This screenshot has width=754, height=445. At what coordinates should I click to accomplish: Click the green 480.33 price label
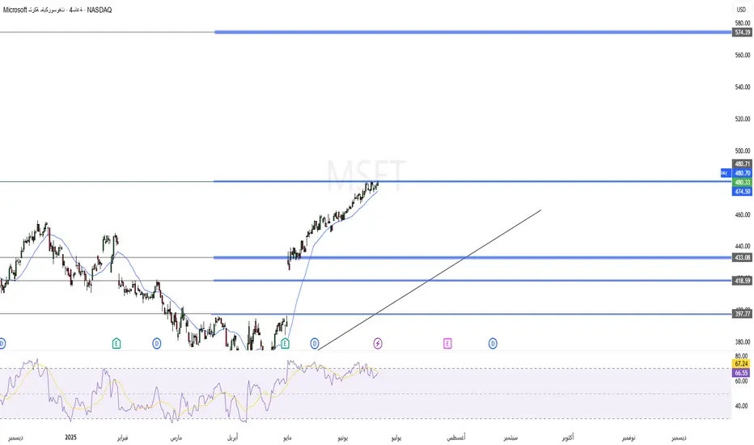pyautogui.click(x=742, y=182)
